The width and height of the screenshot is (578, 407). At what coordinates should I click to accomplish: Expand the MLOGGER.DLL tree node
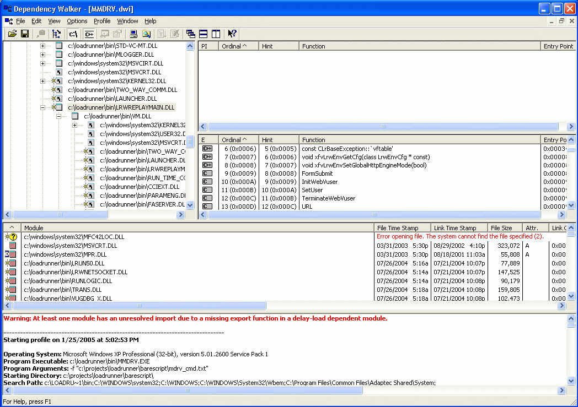(43, 55)
